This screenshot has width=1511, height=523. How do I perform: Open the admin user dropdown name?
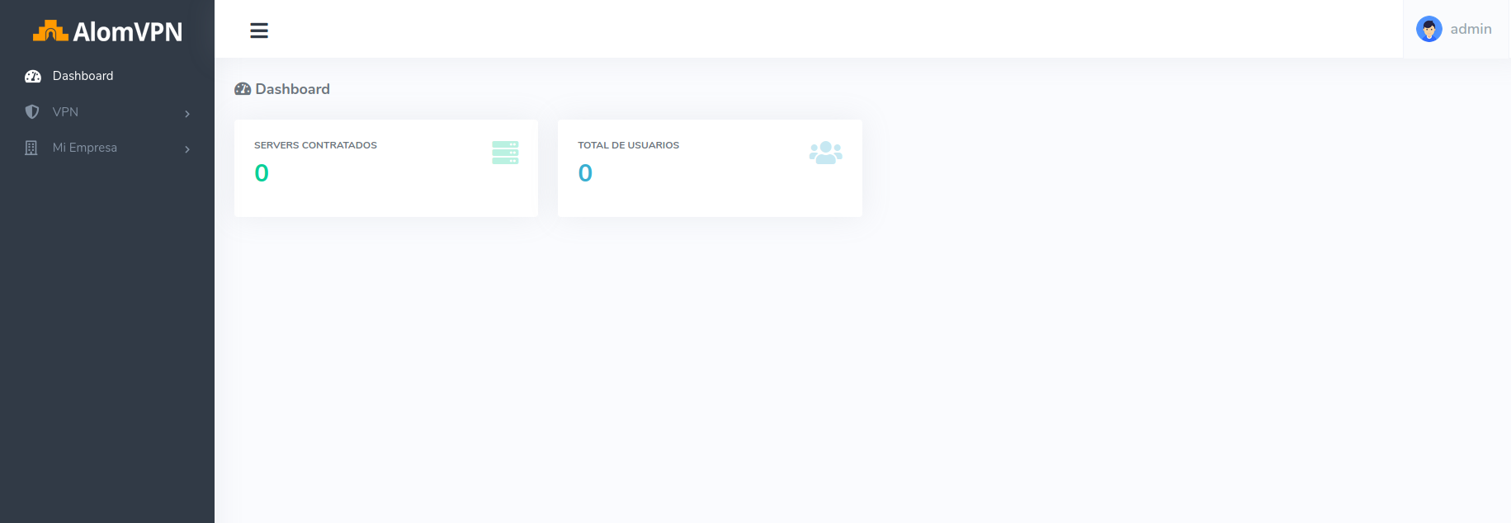[1471, 29]
